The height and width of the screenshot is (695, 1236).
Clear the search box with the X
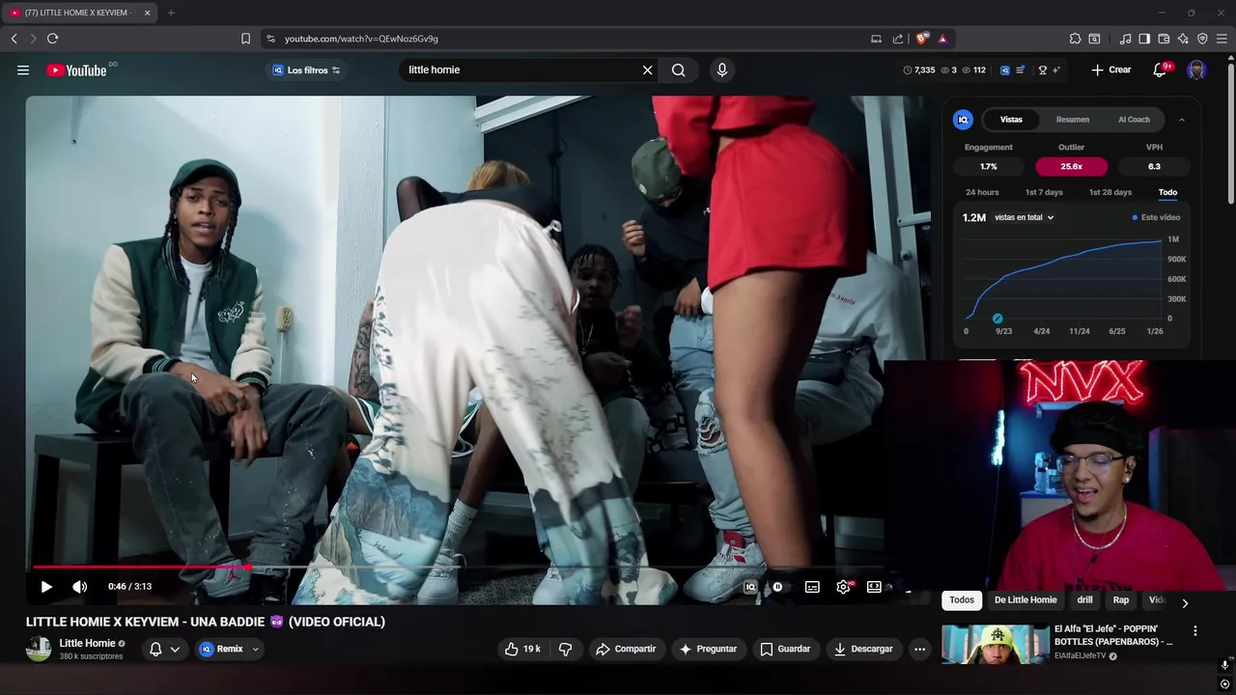(648, 69)
